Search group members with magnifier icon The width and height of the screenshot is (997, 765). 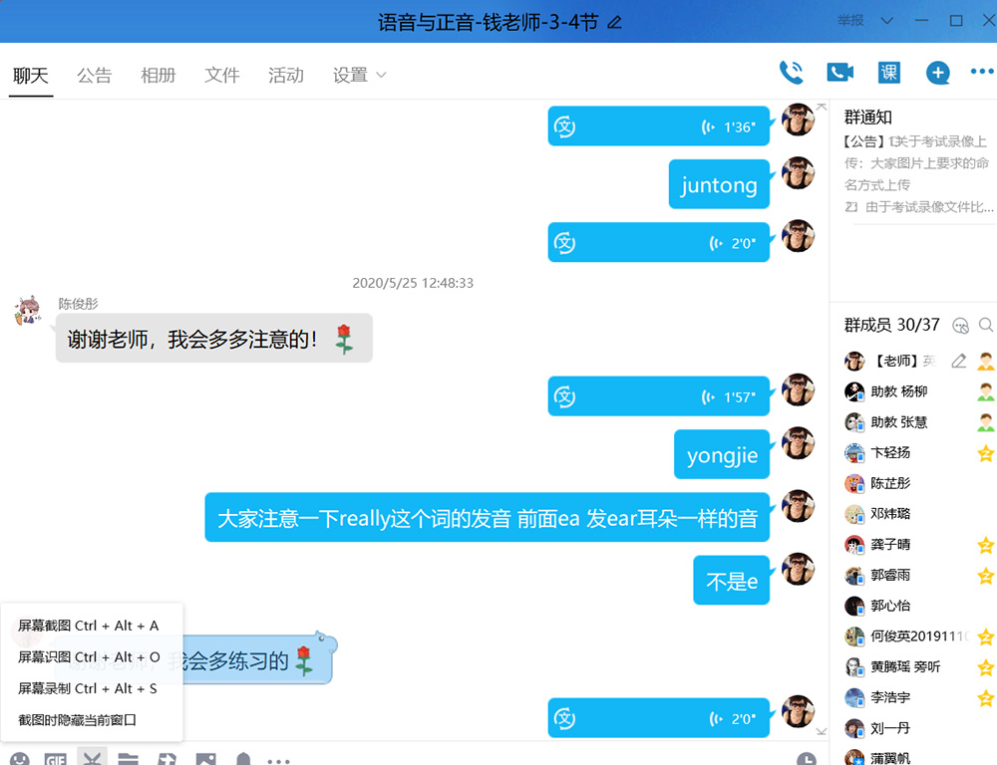pyautogui.click(x=986, y=325)
